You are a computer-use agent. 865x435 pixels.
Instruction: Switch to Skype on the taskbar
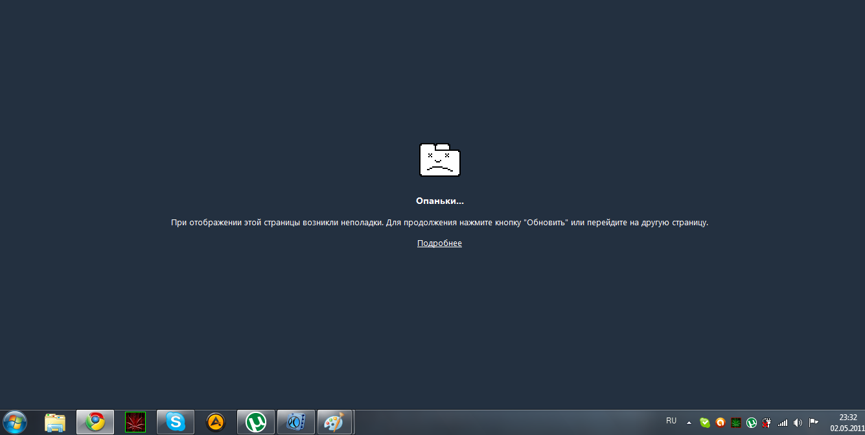[x=176, y=422]
